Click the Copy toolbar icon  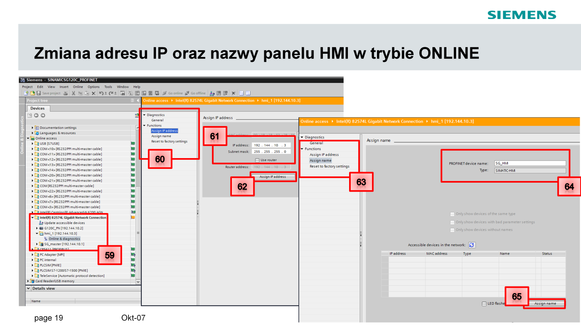point(80,93)
